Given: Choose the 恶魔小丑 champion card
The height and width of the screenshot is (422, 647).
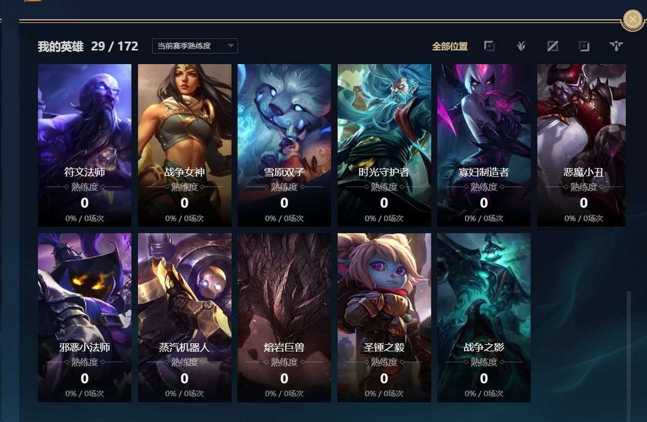Looking at the screenshot, I should coord(581,145).
